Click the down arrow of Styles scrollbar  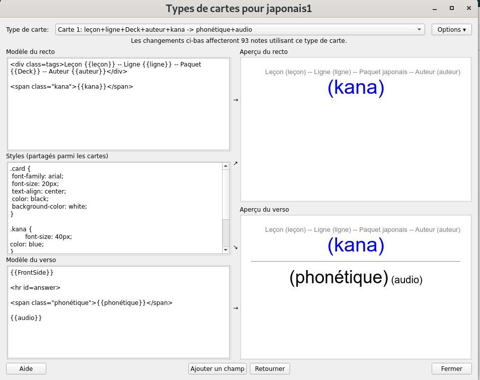click(x=226, y=249)
